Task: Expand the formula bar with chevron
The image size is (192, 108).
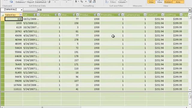Action: pos(190,10)
